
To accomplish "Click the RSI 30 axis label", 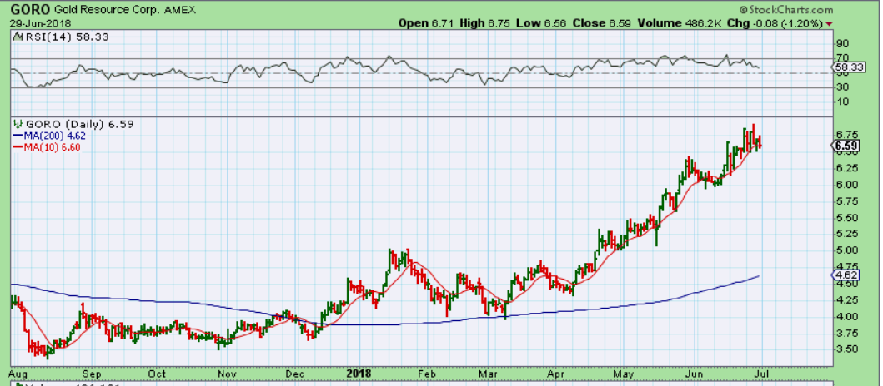I will coord(843,87).
